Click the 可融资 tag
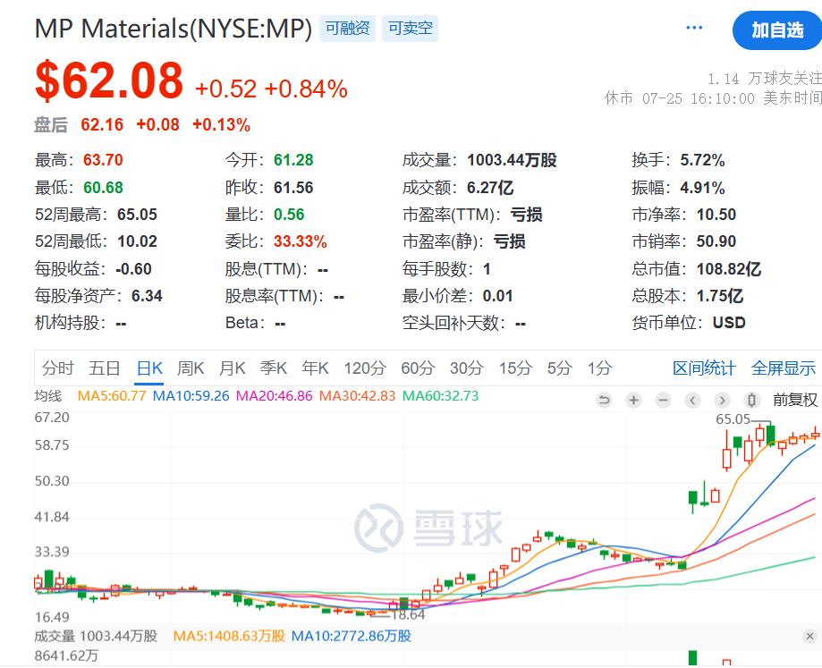The width and height of the screenshot is (822, 668). (347, 29)
